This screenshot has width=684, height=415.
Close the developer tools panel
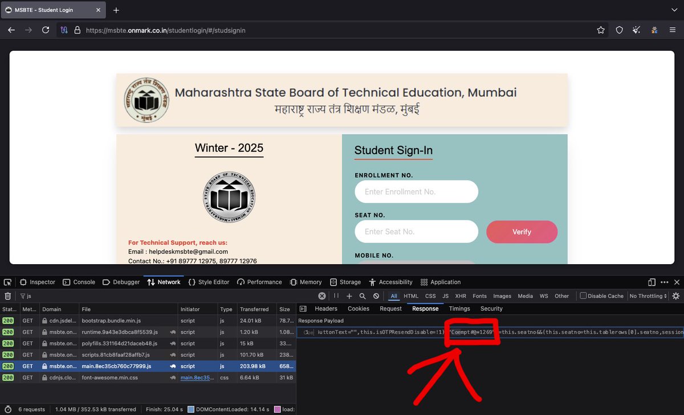tap(677, 282)
